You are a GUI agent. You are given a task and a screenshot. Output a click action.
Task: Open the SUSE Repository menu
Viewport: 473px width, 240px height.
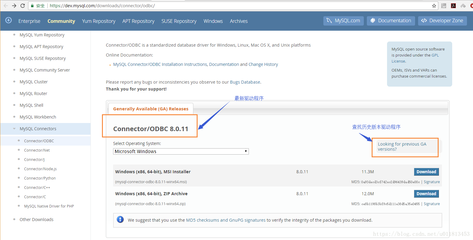[179, 21]
